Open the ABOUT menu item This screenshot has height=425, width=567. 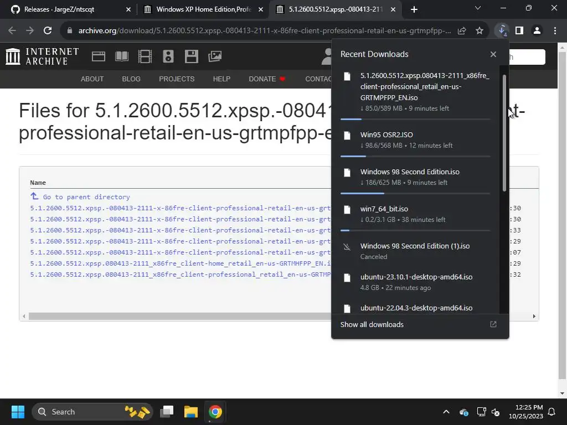92,79
